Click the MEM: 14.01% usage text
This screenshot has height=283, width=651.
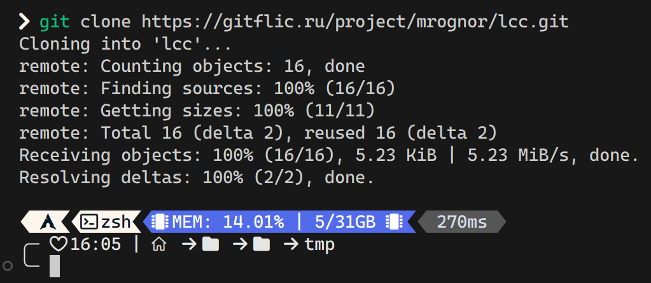(228, 221)
